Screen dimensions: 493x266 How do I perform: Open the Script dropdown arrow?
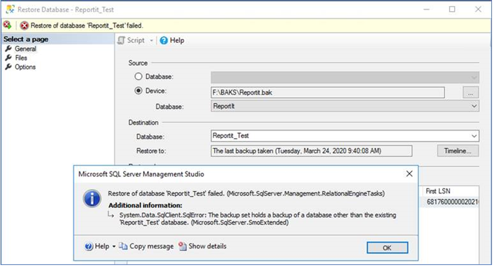[151, 41]
